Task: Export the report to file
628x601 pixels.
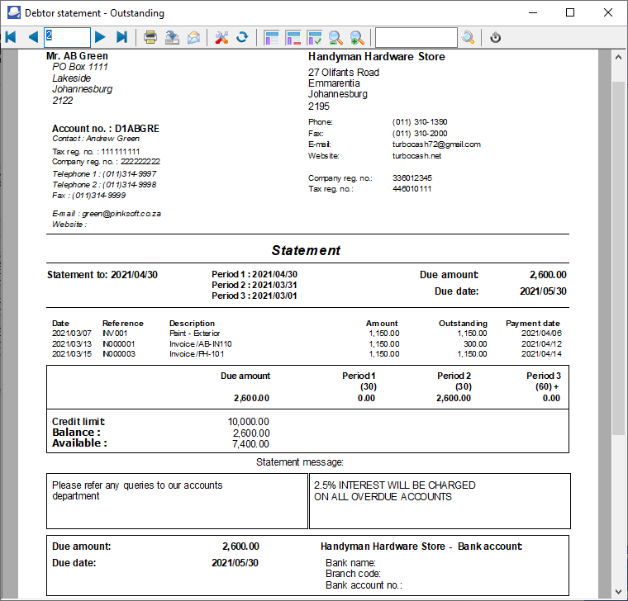Action: click(x=172, y=37)
